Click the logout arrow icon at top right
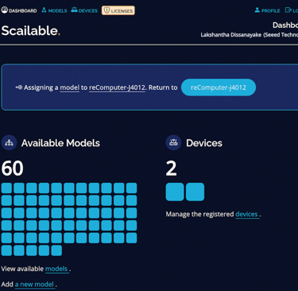The width and height of the screenshot is (298, 291). (x=288, y=10)
